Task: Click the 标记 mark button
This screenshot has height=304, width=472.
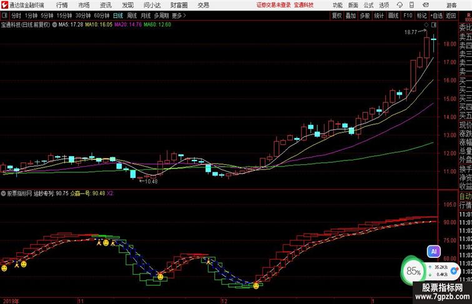Action: (x=421, y=16)
